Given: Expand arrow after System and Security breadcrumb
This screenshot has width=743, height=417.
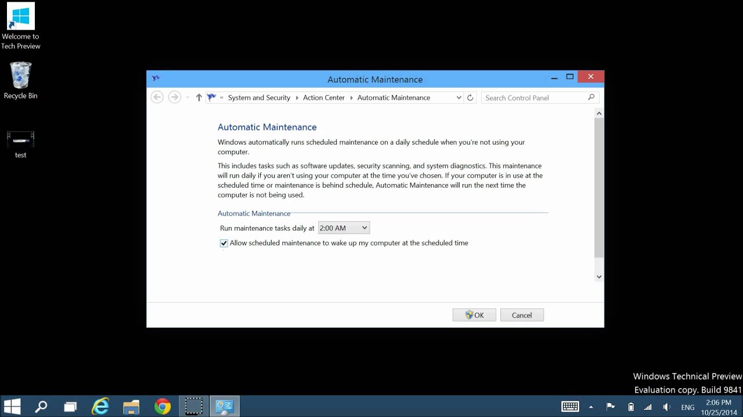Looking at the screenshot, I should point(297,98).
